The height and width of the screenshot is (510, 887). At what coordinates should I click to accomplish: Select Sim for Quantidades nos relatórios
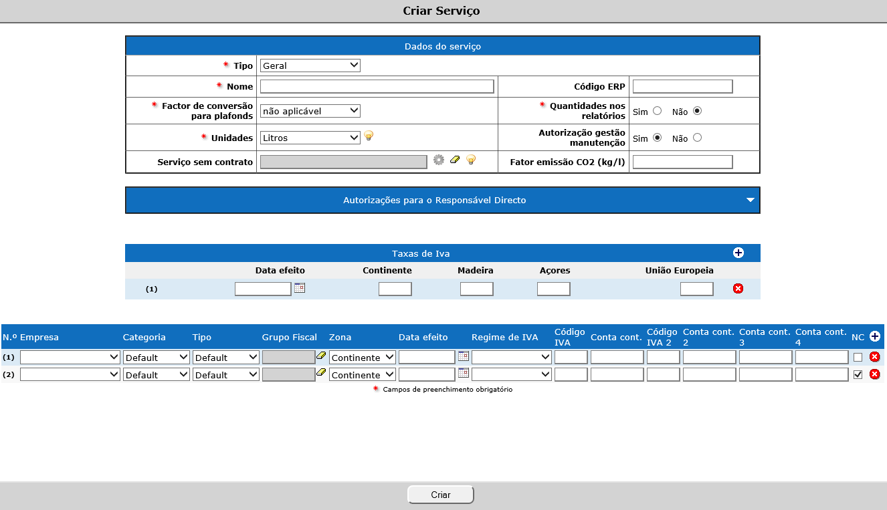(657, 111)
